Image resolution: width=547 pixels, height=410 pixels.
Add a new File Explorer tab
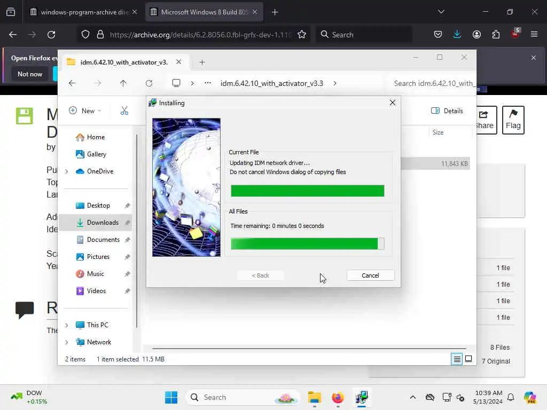[202, 62]
